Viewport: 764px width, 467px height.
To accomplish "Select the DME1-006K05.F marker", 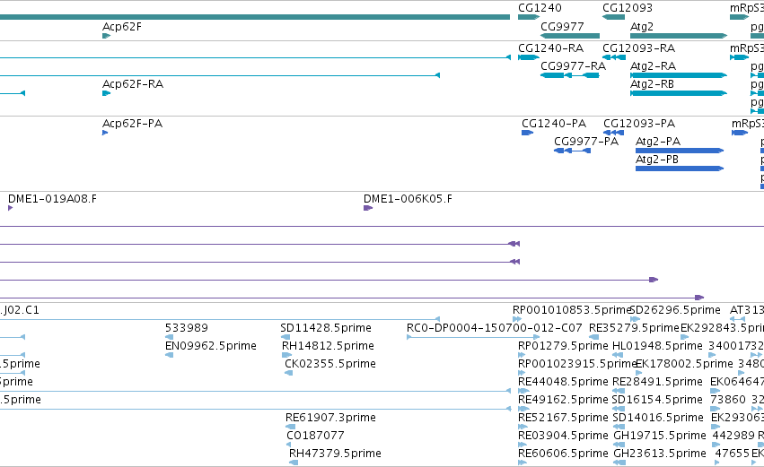I will tap(368, 208).
